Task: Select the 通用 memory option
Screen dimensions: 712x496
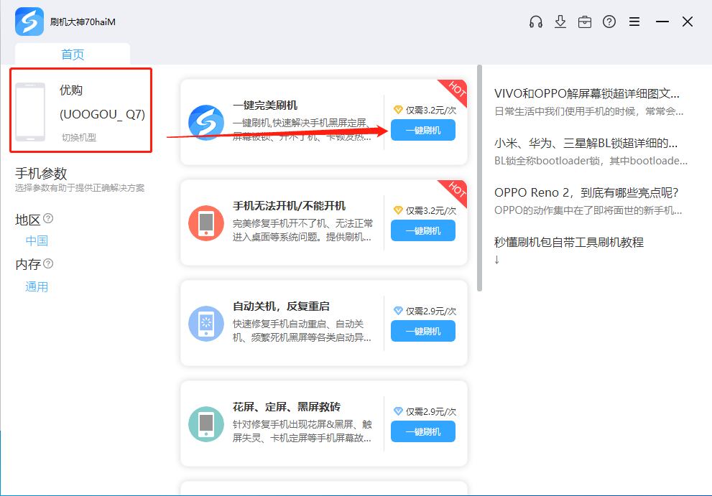Action: (37, 287)
